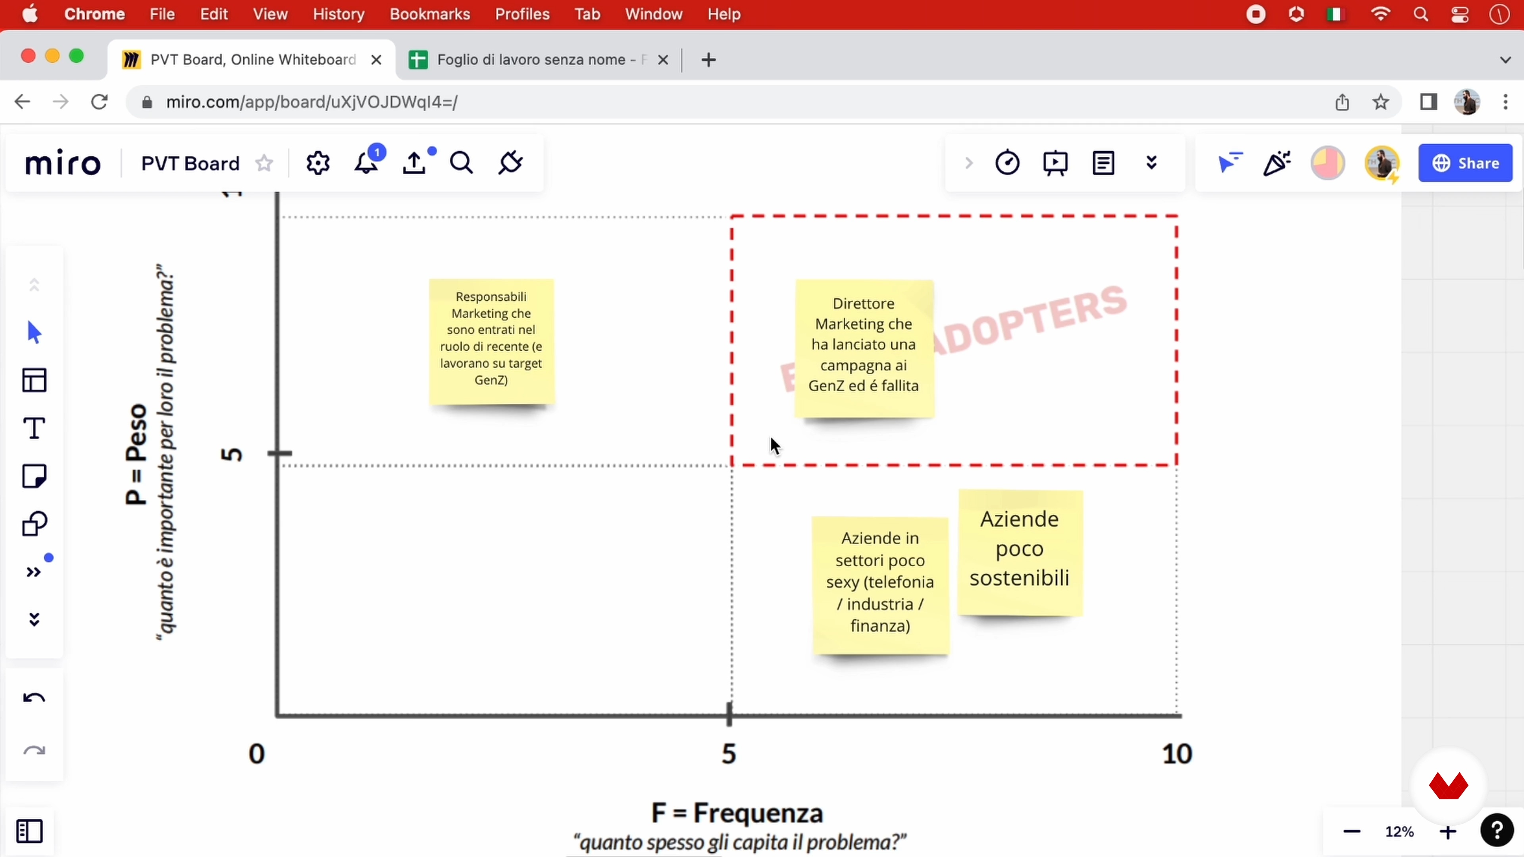Click the blue Share button

[x=1465, y=163]
